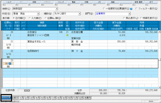Click the date field 08/10 of voucher 23
Screen dimensions: 161x103
pyautogui.click(x=8, y=64)
